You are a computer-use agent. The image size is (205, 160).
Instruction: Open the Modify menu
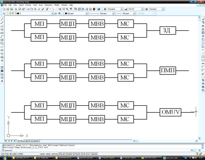click(57, 5)
